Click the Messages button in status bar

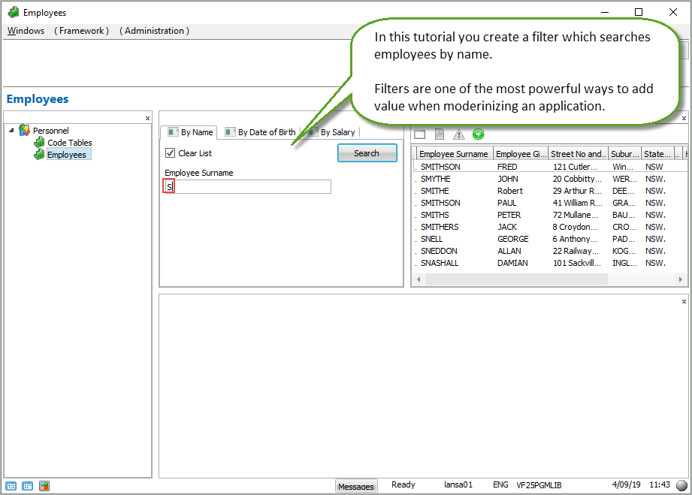(355, 486)
